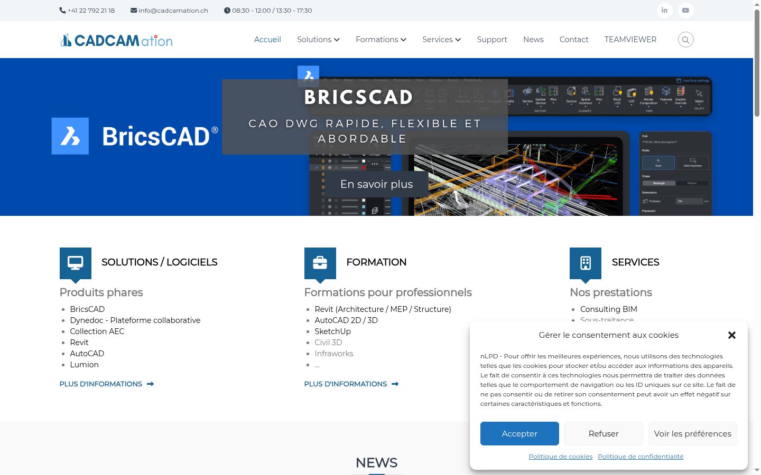Click the CADCAMation logo
The image size is (761, 475).
click(116, 40)
